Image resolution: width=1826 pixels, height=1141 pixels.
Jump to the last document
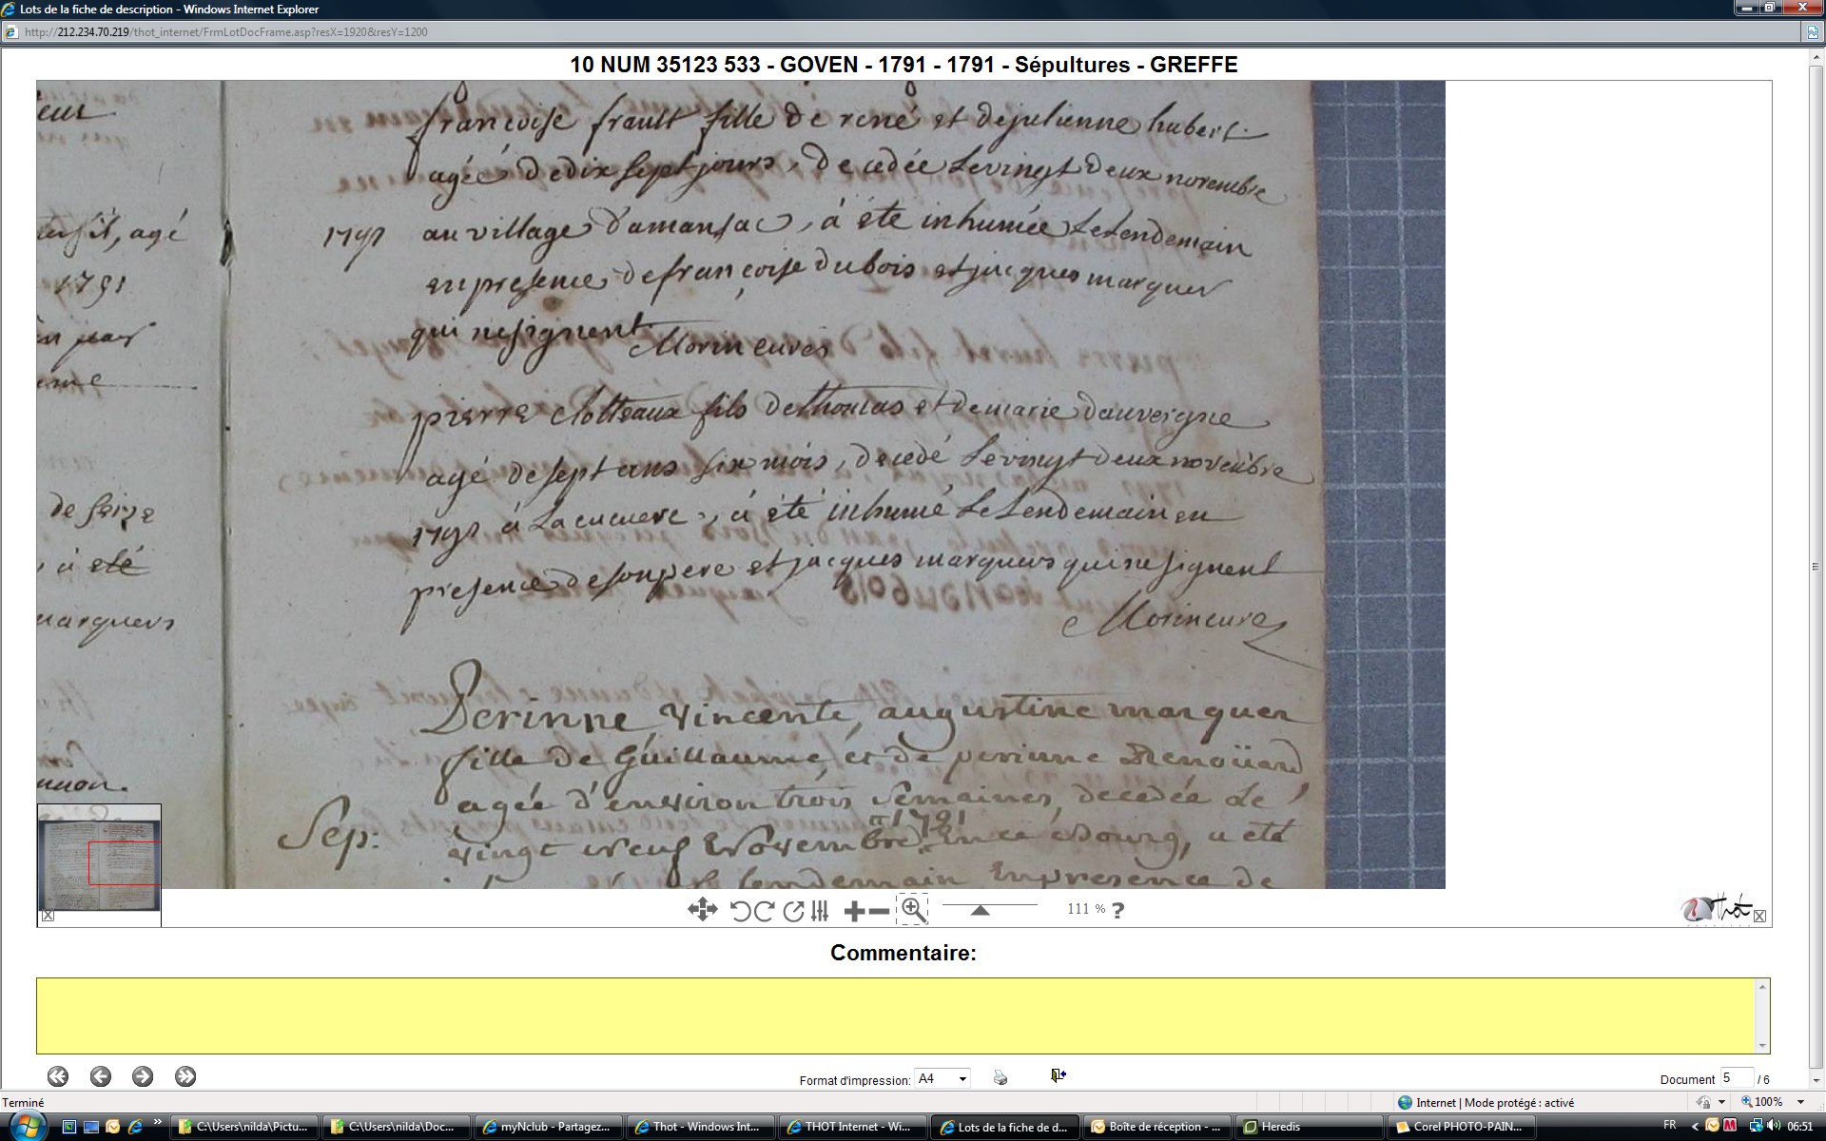(x=185, y=1076)
